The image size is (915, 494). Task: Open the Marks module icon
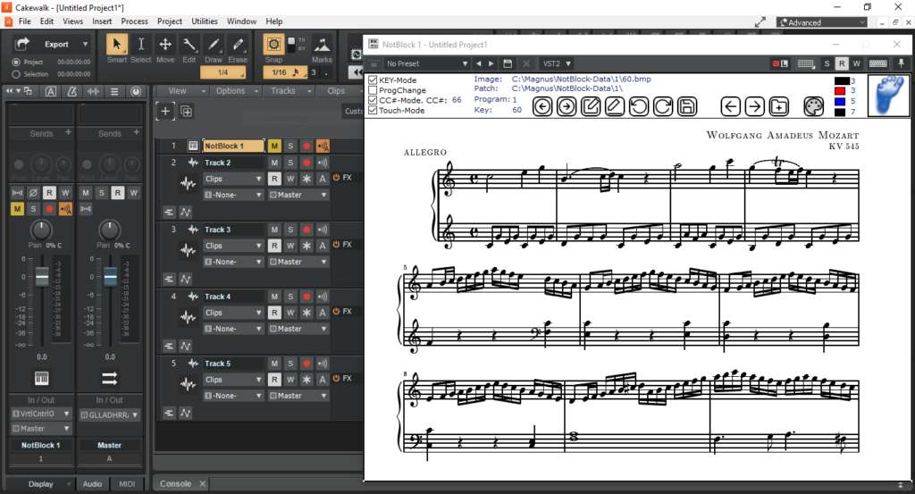point(322,45)
